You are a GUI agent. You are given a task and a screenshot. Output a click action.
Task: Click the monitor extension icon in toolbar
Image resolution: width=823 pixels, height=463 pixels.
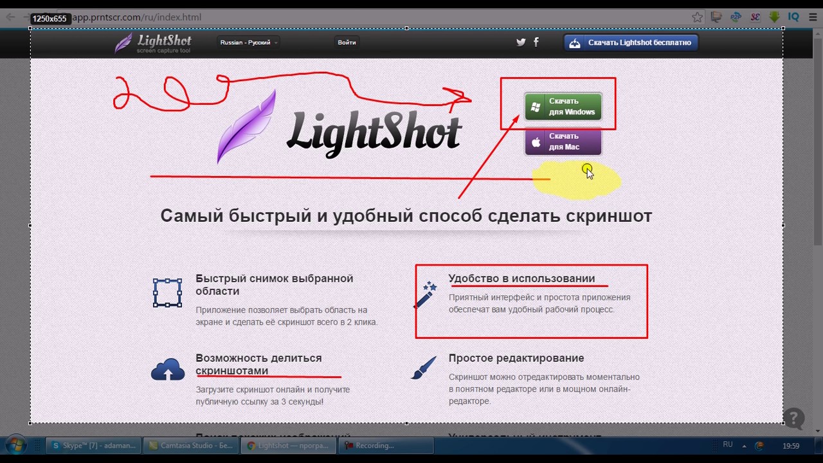pyautogui.click(x=717, y=17)
